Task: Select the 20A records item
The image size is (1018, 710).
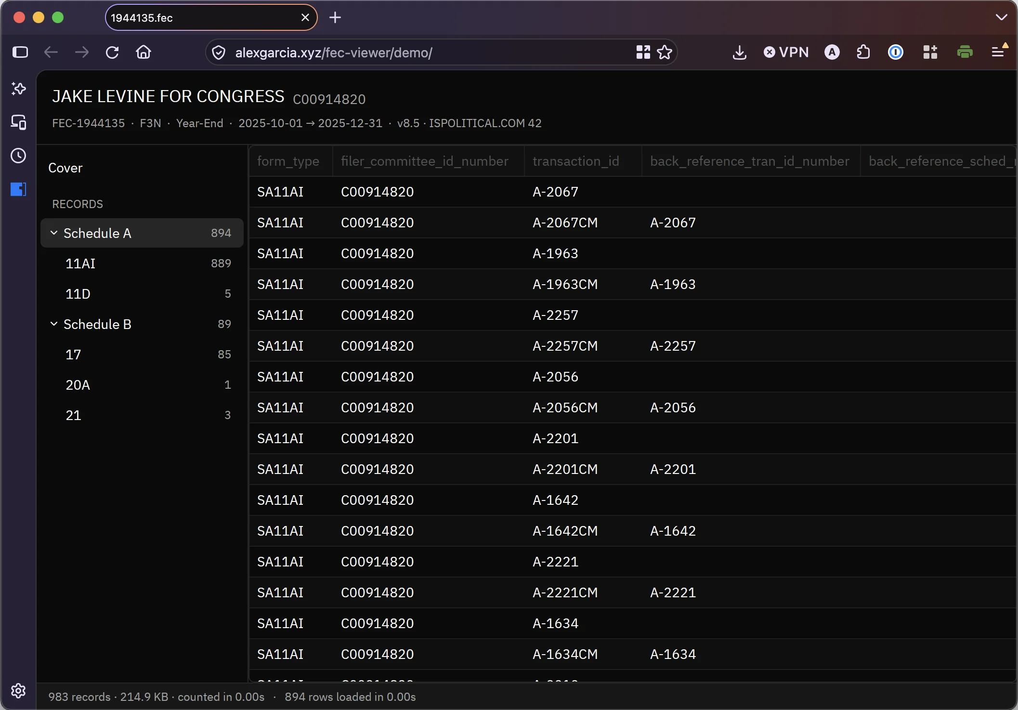Action: pos(142,385)
